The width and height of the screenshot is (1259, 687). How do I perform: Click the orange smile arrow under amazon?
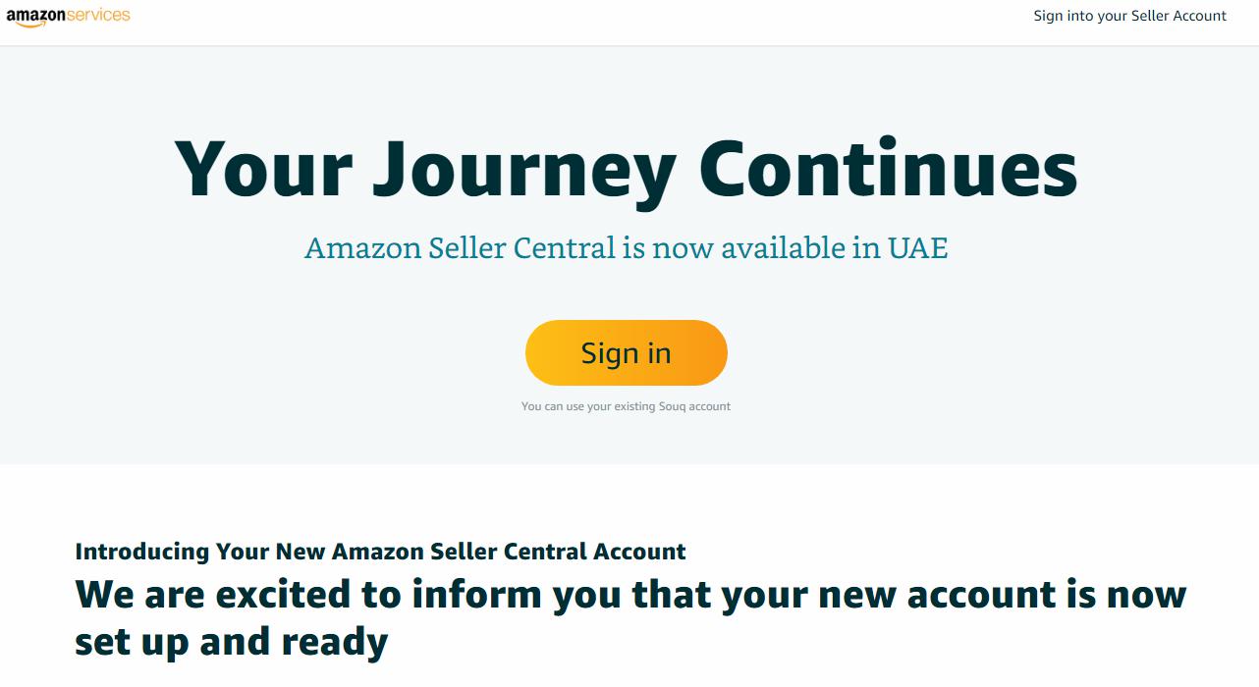pos(32,25)
